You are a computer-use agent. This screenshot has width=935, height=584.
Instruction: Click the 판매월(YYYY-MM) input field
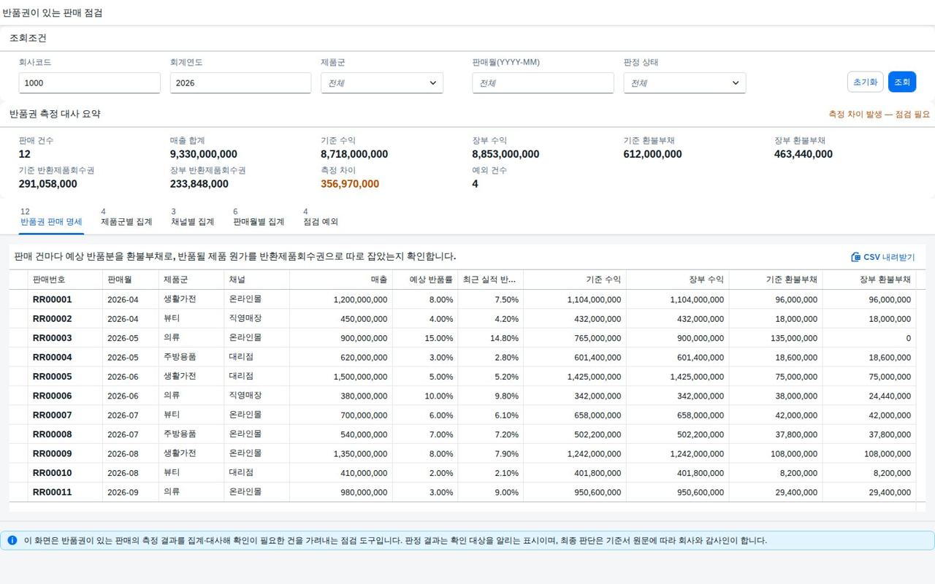click(x=543, y=83)
